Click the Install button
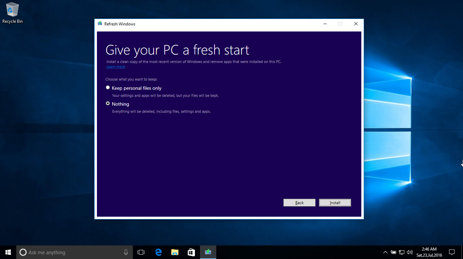This screenshot has width=463, height=259. (335, 202)
